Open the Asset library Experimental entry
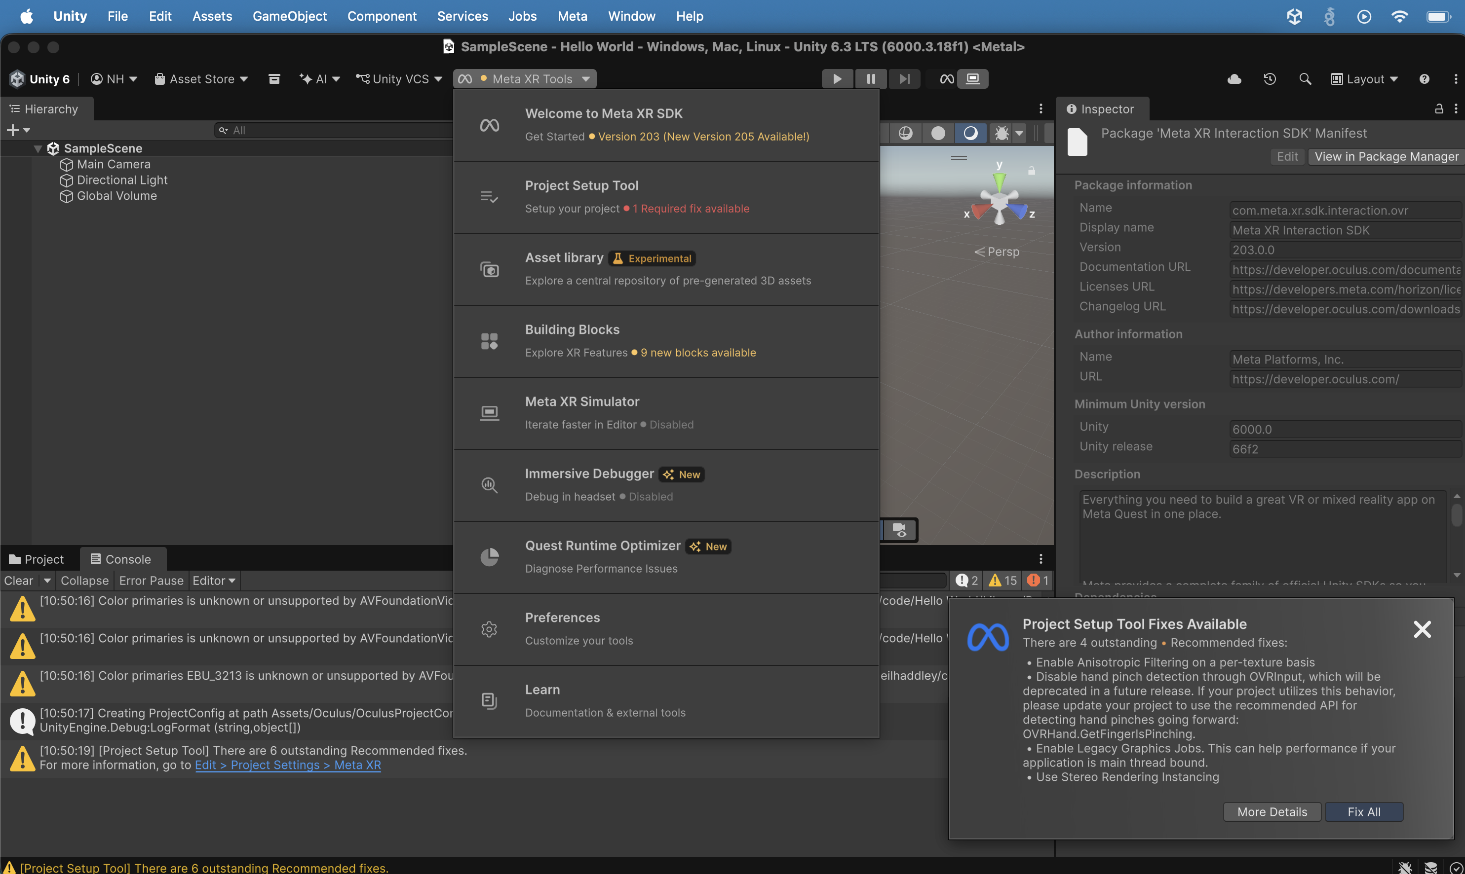1465x874 pixels. point(666,269)
